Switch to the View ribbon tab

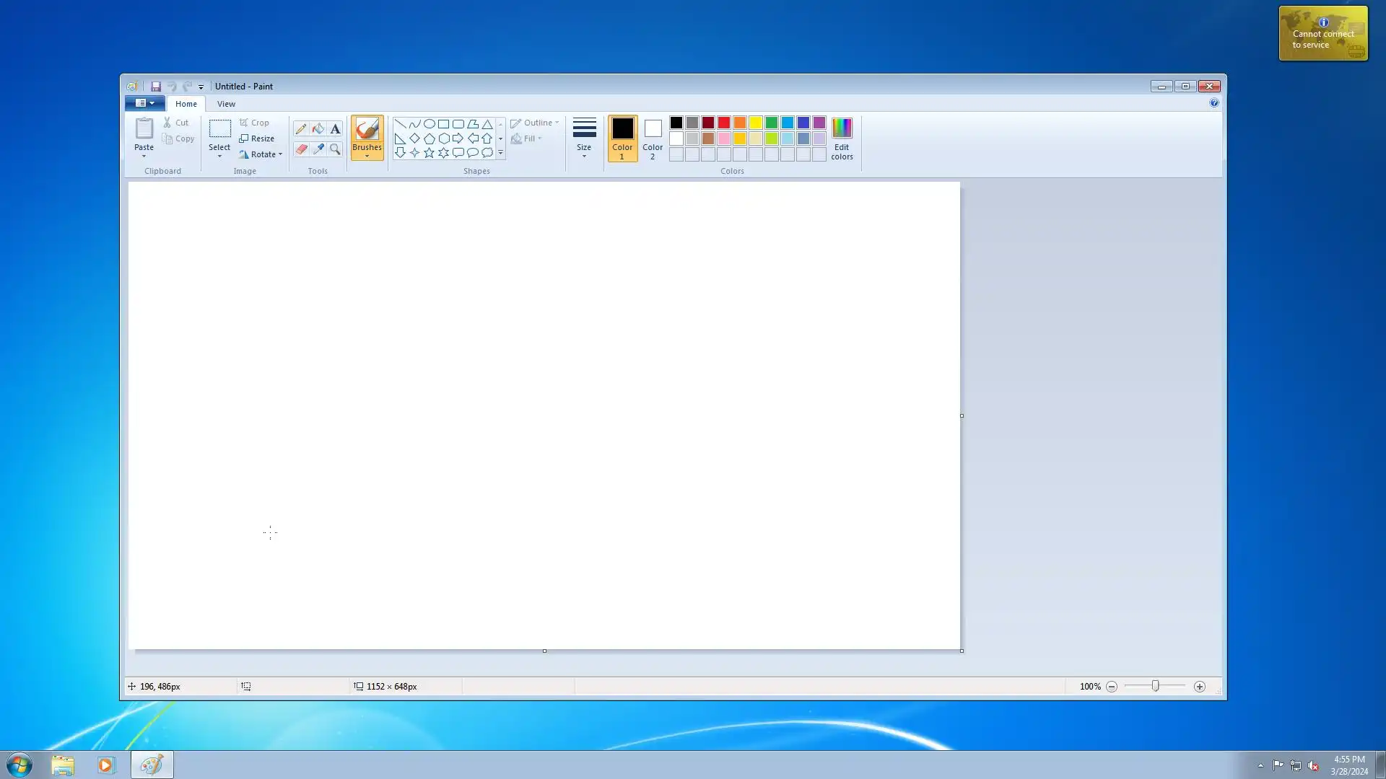[x=226, y=104]
